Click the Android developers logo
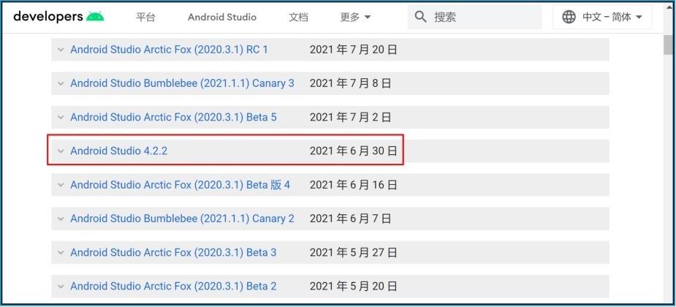 [x=58, y=17]
